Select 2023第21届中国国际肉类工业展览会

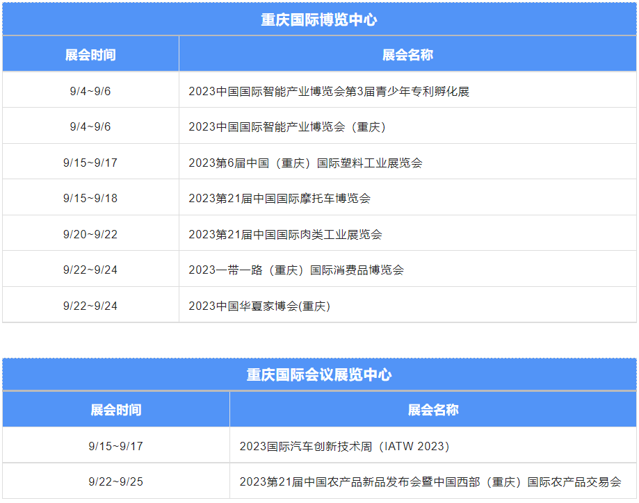pos(285,234)
